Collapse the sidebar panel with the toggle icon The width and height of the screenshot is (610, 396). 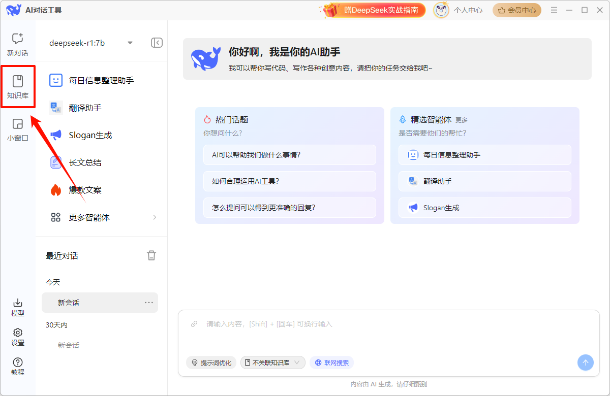tap(157, 43)
